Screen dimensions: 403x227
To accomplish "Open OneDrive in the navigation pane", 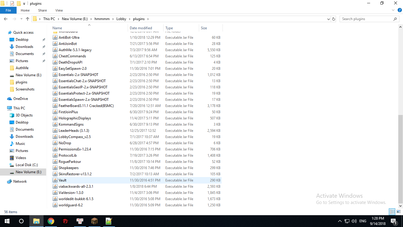I will pos(20,99).
